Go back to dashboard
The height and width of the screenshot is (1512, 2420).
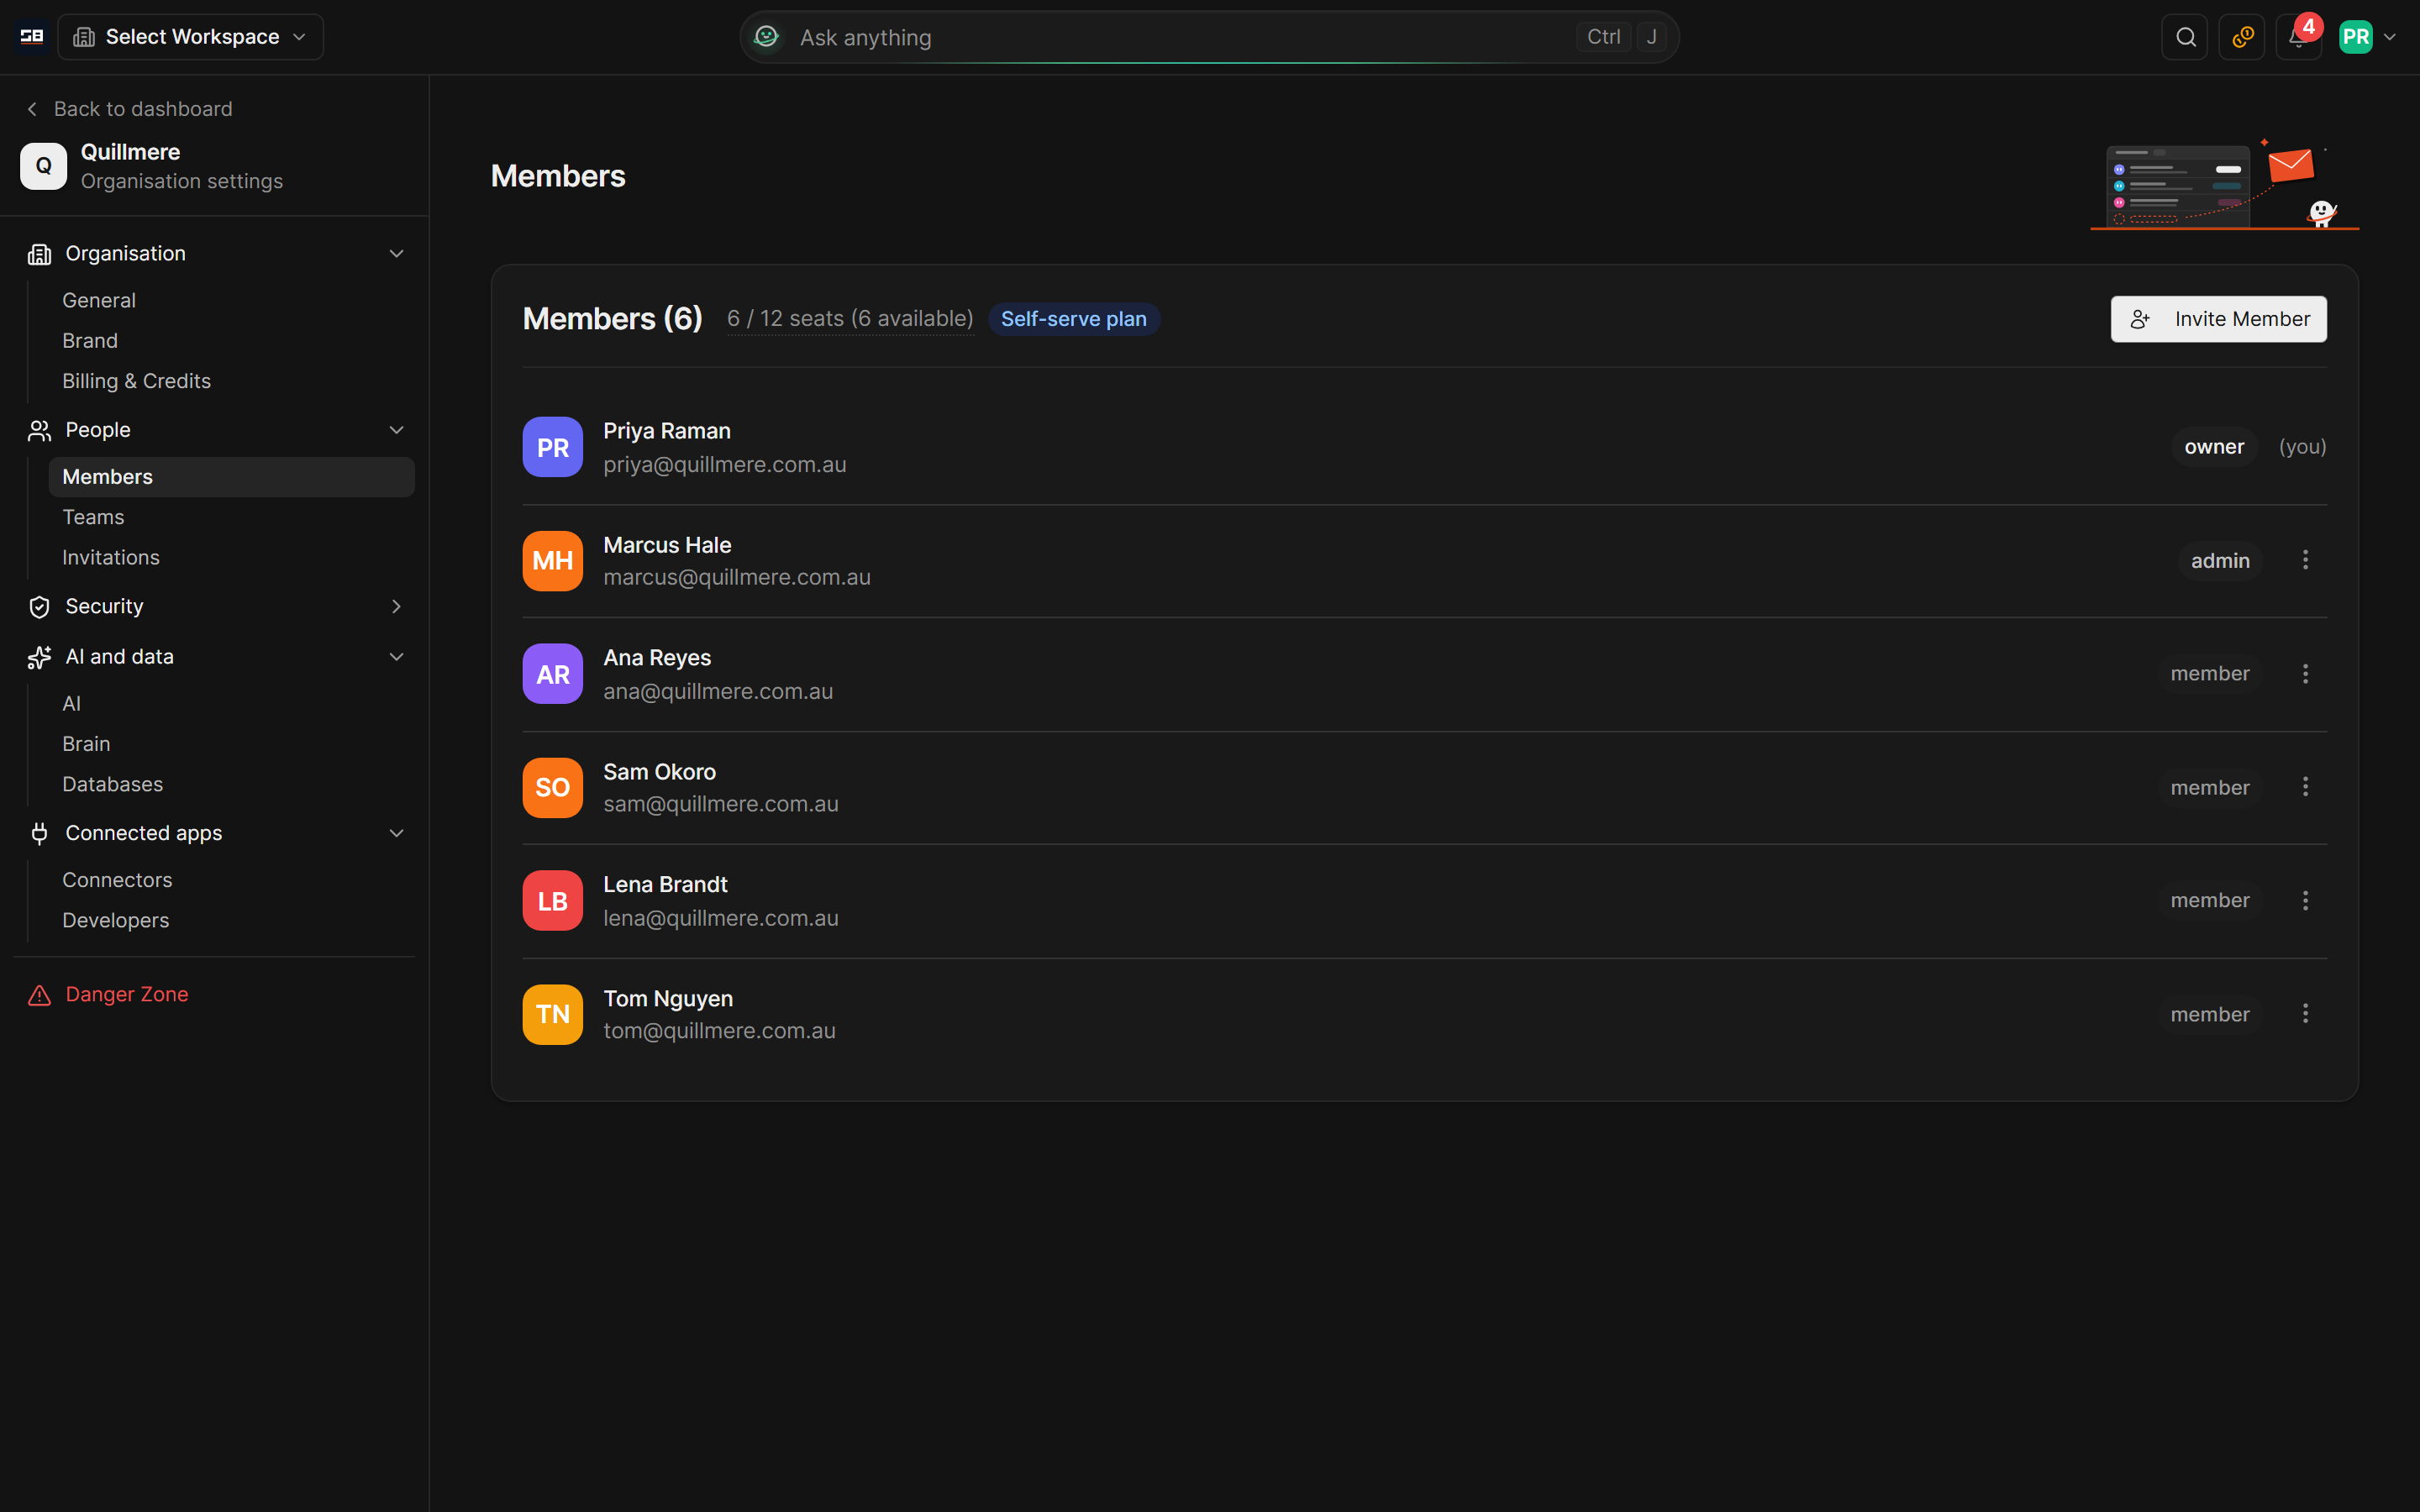[x=129, y=109]
